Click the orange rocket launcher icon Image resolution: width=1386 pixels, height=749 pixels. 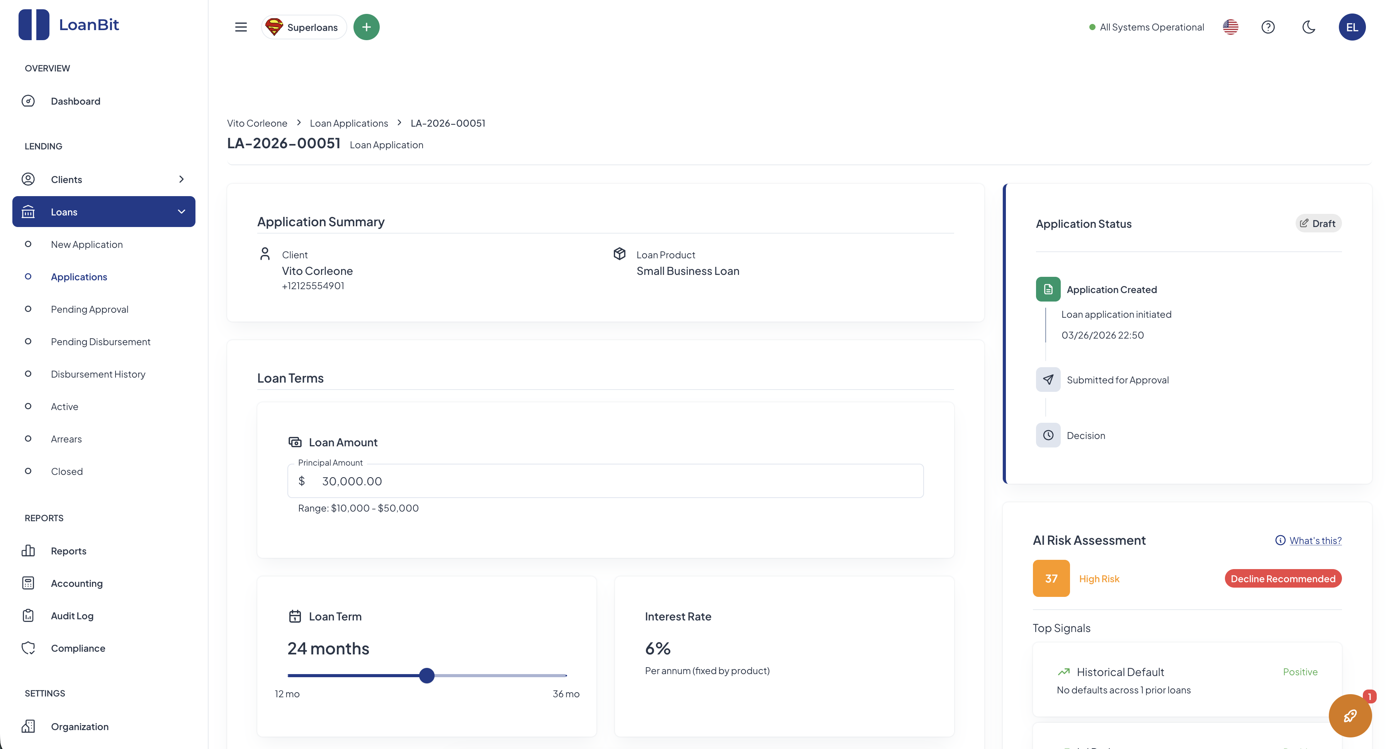[1350, 716]
